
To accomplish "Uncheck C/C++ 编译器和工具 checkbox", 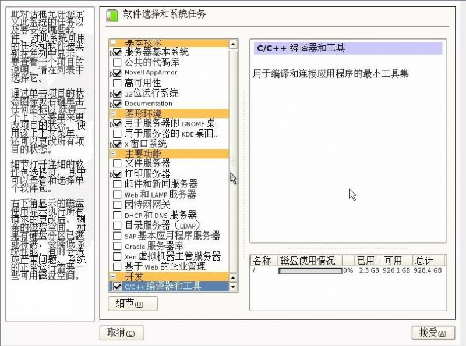I will coord(117,286).
